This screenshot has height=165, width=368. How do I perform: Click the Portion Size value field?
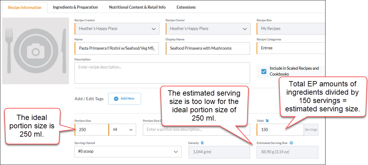click(91, 130)
